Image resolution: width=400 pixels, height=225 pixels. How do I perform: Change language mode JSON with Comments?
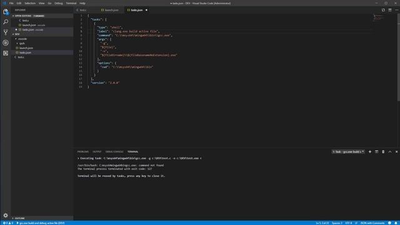pyautogui.click(x=372, y=223)
